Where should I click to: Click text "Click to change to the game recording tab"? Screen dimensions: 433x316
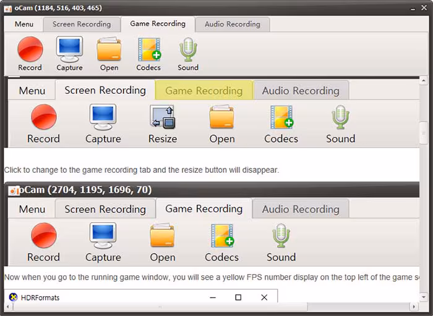tap(77, 170)
